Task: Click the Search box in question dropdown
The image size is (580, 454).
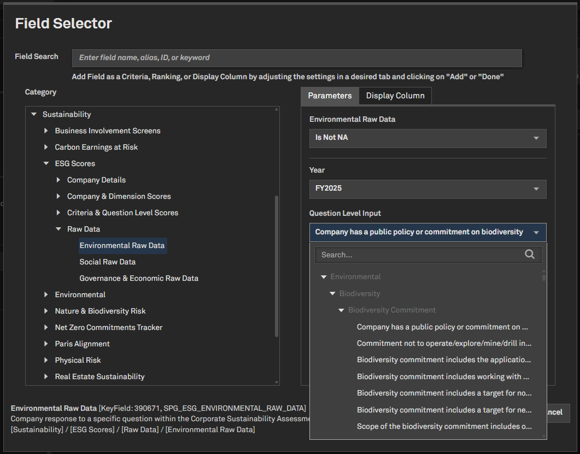Action: coord(420,255)
